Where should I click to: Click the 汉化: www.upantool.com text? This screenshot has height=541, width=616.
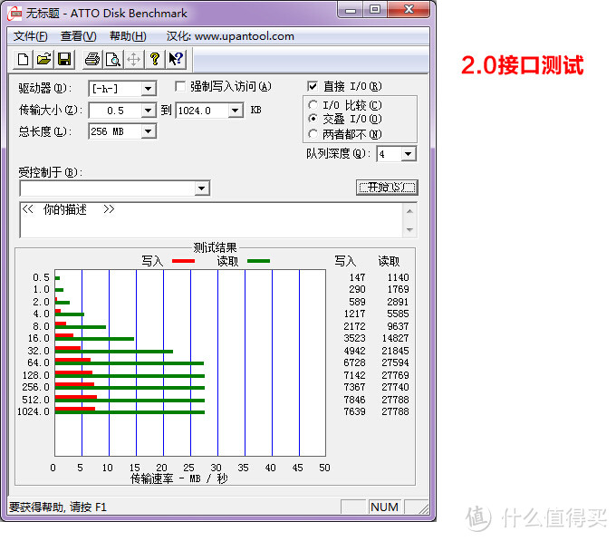pyautogui.click(x=230, y=36)
